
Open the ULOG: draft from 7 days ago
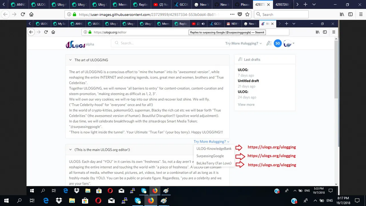243,70
